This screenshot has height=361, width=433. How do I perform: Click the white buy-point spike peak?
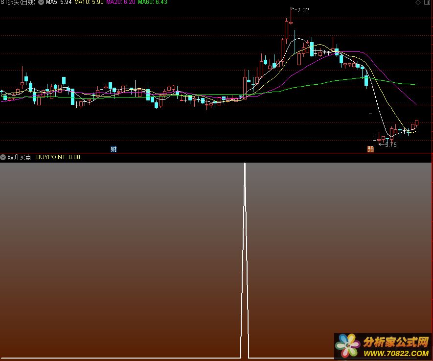[245, 165]
